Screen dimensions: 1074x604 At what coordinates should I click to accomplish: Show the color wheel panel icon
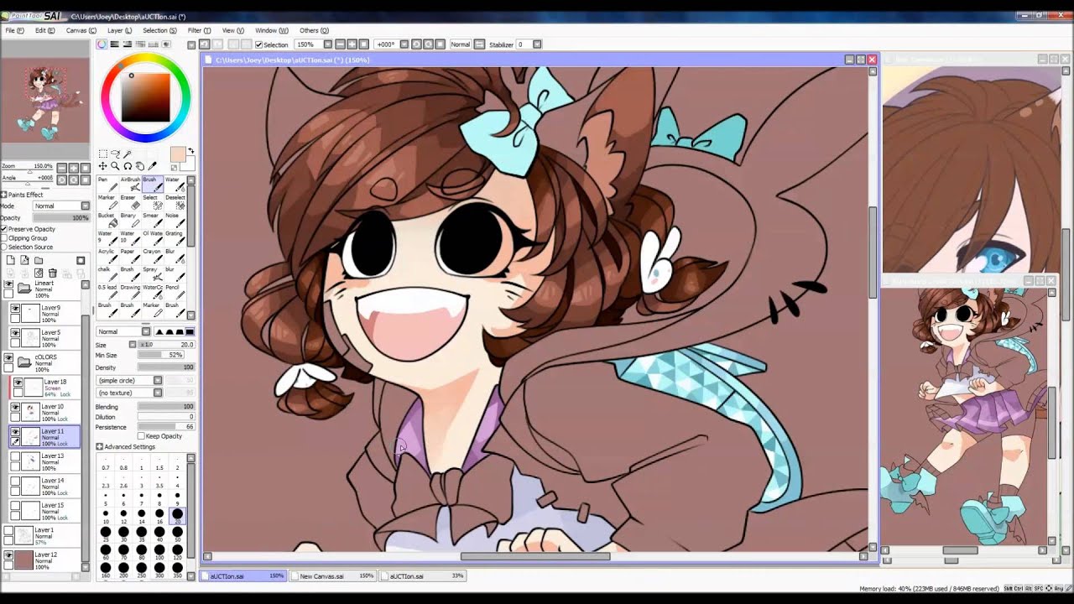point(102,44)
